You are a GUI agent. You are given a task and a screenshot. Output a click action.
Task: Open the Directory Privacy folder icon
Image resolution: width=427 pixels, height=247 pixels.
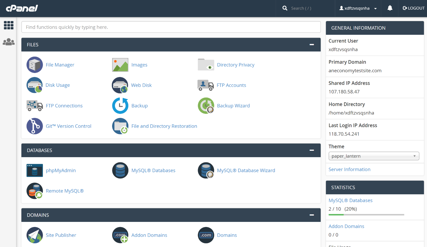[x=206, y=65]
